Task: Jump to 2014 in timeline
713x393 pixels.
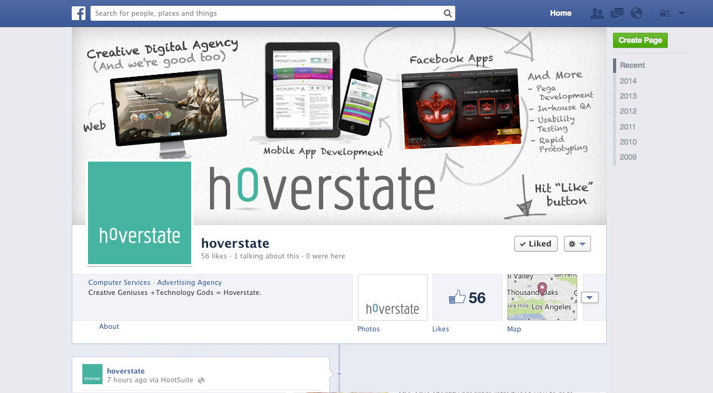Action: coord(628,80)
